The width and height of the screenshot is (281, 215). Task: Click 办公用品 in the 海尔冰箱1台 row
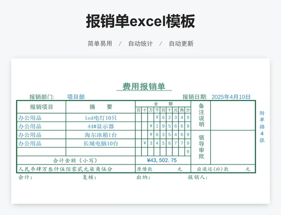click(30, 135)
